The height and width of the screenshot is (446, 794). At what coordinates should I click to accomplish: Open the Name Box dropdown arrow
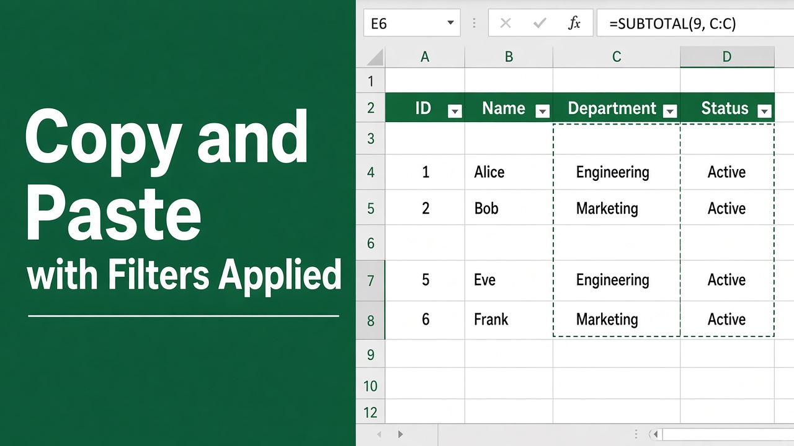(x=450, y=24)
